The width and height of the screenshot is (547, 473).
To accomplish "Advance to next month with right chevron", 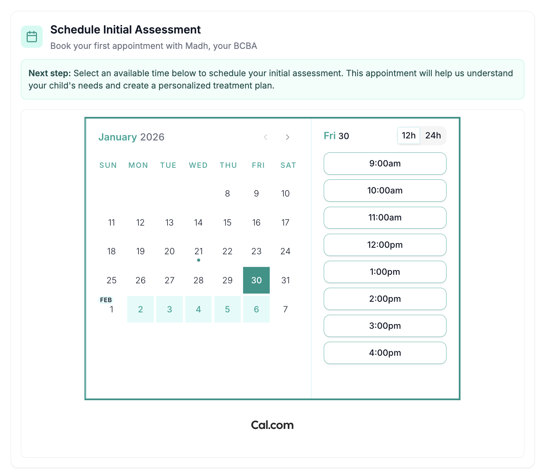I will click(288, 137).
